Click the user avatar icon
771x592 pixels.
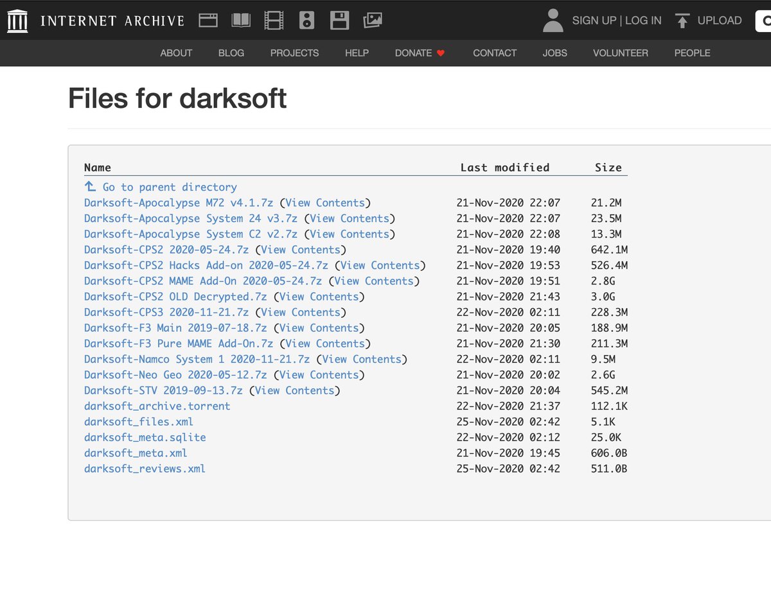[x=553, y=21]
